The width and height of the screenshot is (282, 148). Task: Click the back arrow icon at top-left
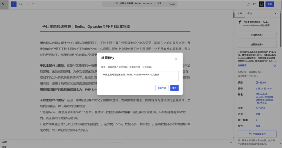[3, 4]
